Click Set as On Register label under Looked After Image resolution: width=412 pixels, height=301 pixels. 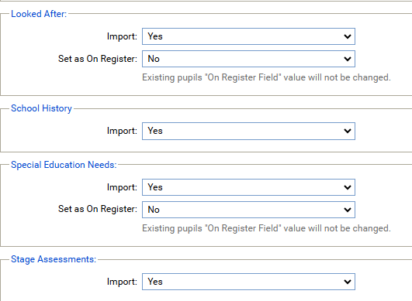98,59
